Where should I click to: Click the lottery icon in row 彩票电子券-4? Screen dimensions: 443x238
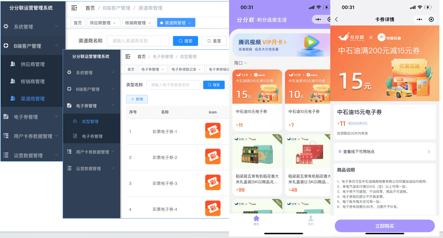pos(212,208)
